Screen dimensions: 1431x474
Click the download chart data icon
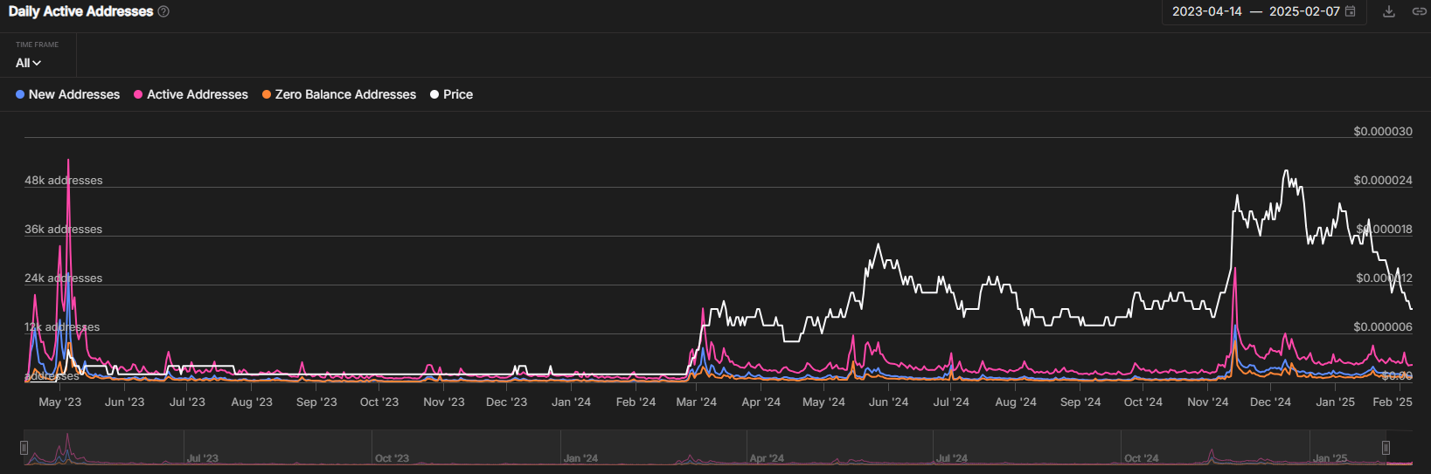tap(1388, 11)
